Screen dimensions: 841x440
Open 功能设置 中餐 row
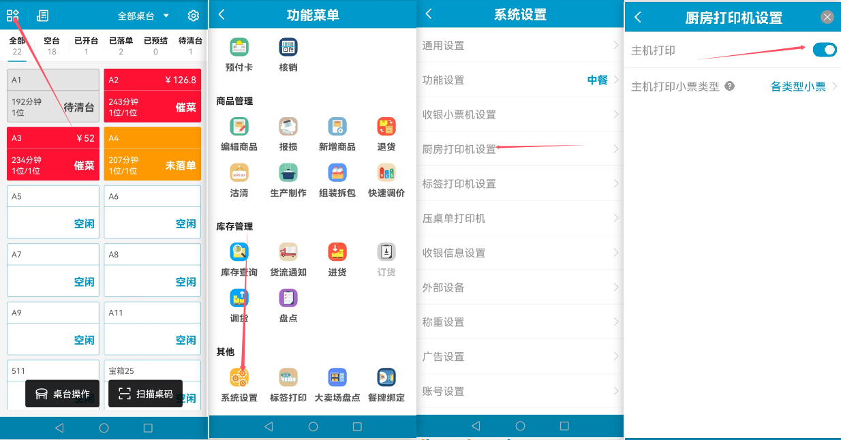[520, 80]
